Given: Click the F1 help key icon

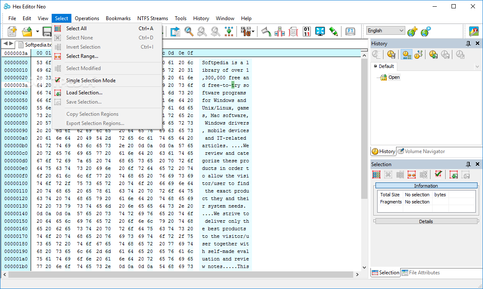Looking at the screenshot, I should (350, 31).
